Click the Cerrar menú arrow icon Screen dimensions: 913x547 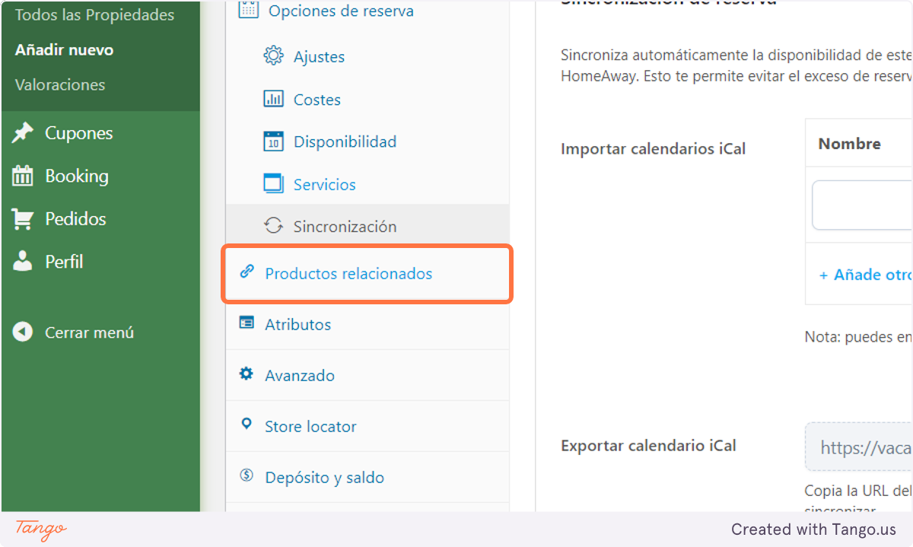coord(23,332)
